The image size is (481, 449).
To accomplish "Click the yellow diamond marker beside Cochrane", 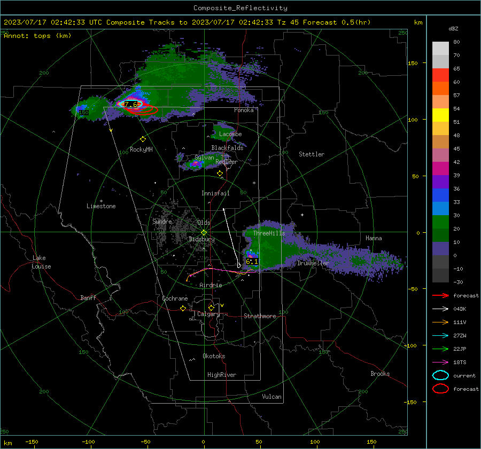I will tap(183, 308).
